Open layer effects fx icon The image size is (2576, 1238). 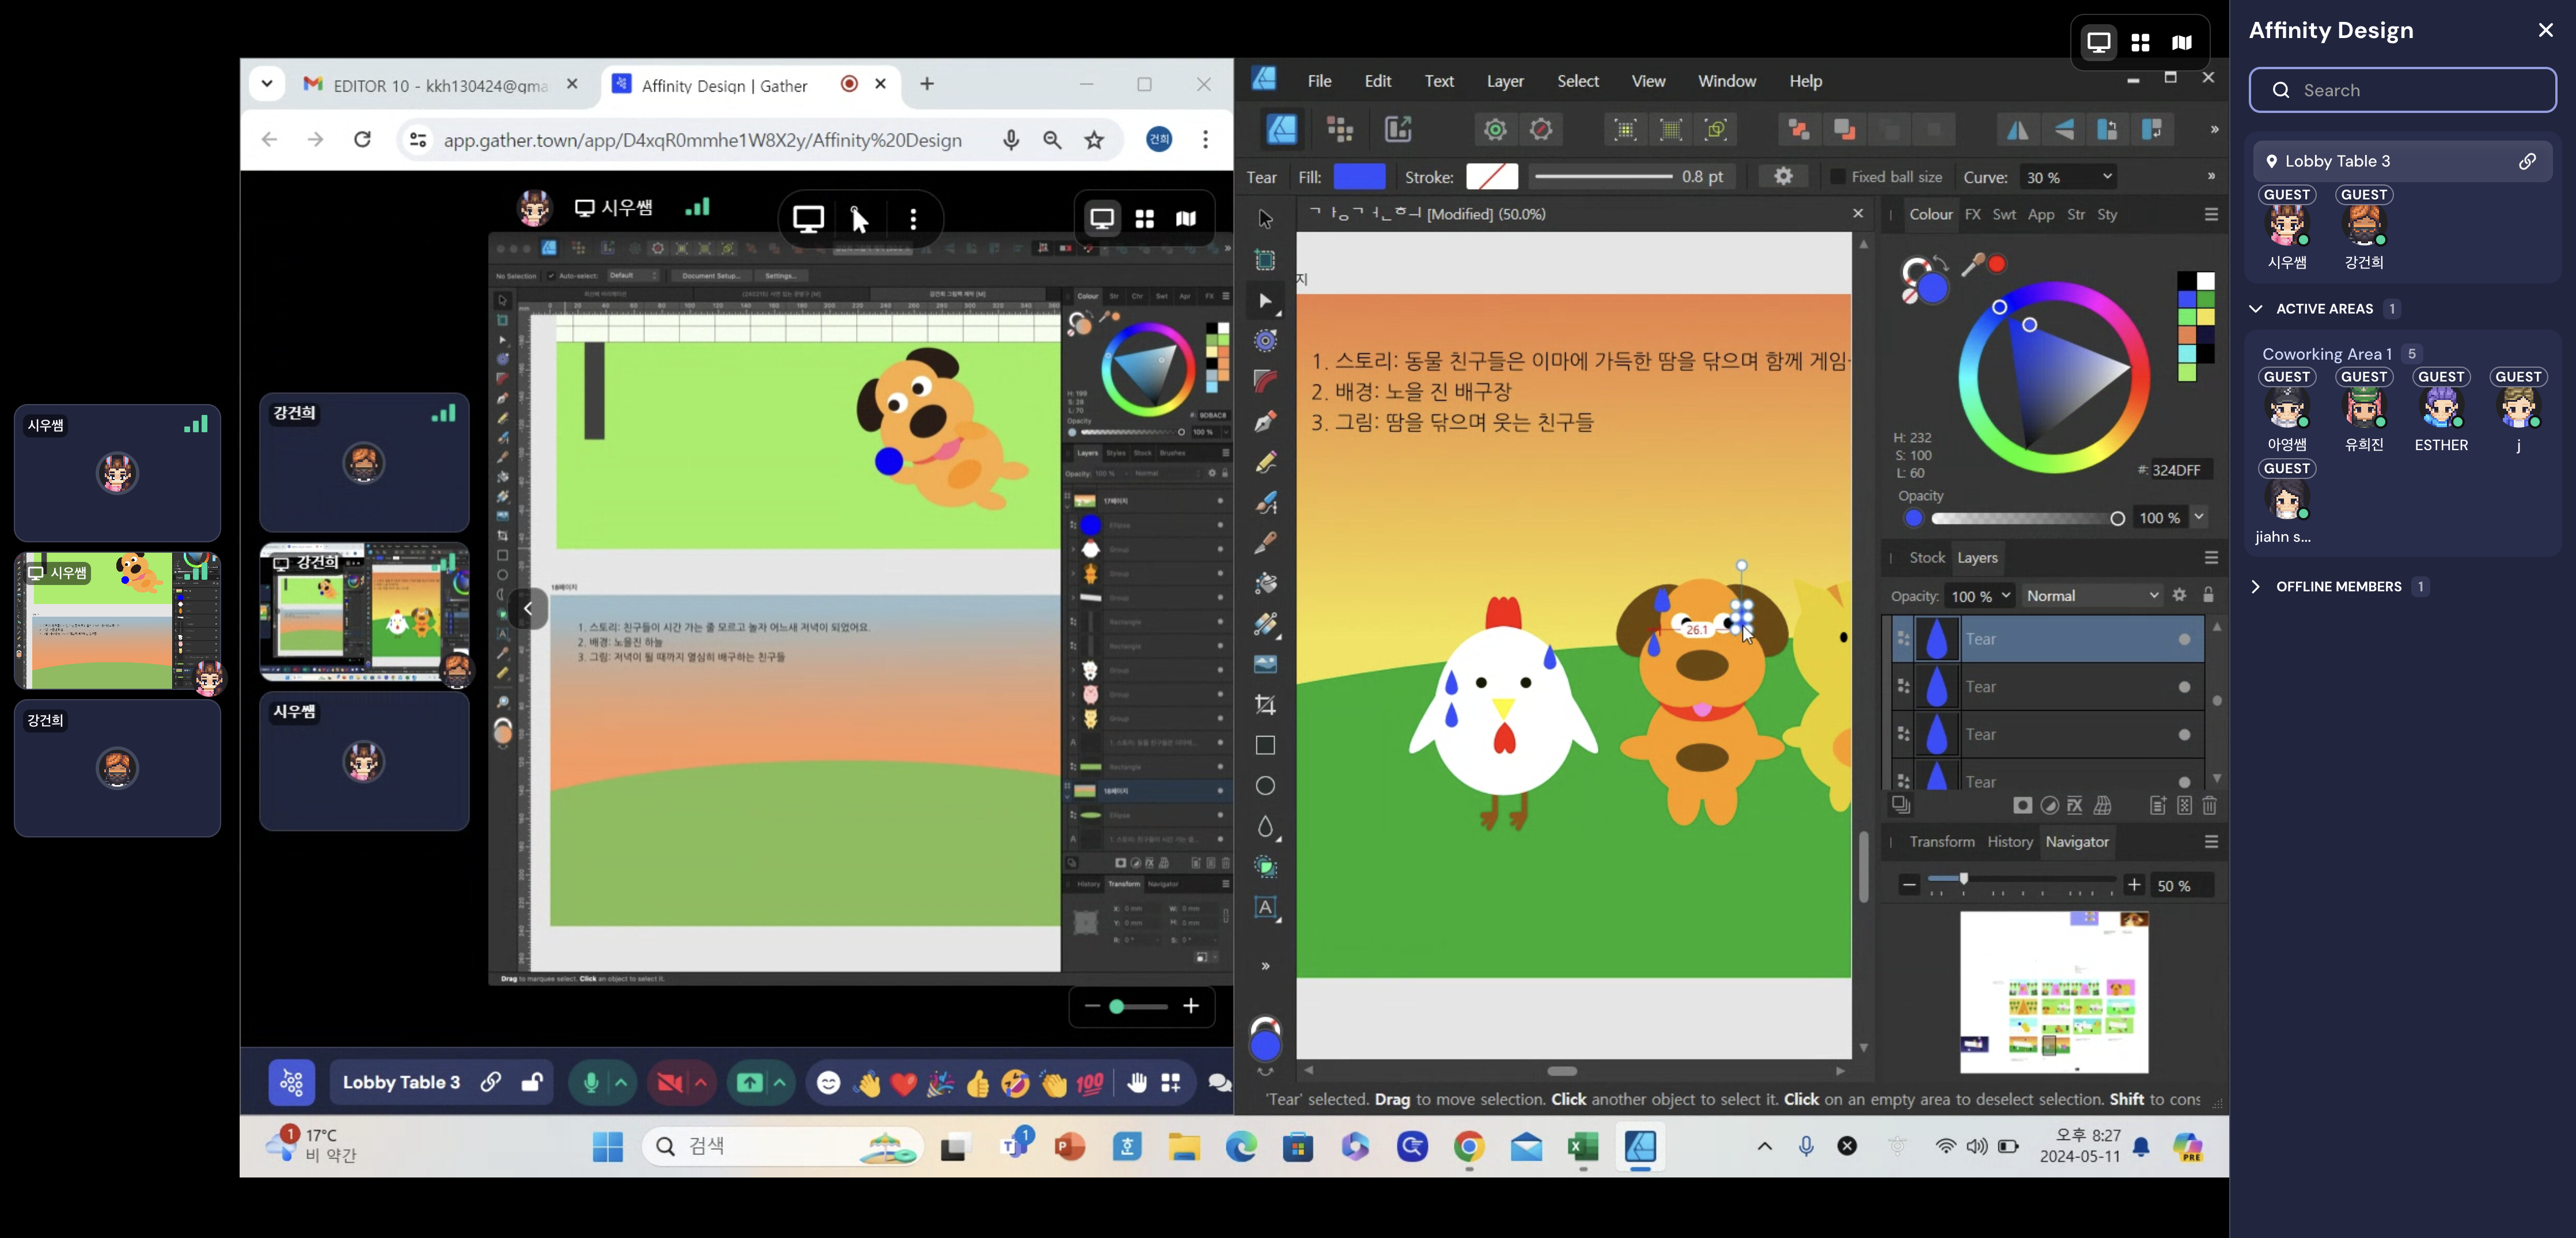point(2075,806)
